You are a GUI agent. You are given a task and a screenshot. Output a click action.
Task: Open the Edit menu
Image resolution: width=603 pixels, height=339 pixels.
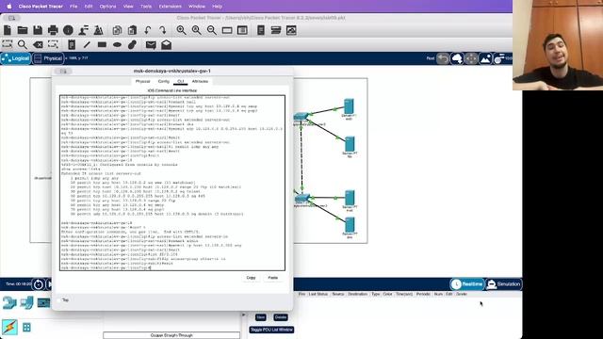point(89,7)
